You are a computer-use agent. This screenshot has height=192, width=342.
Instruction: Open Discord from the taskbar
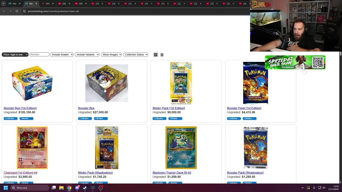(x=77, y=188)
